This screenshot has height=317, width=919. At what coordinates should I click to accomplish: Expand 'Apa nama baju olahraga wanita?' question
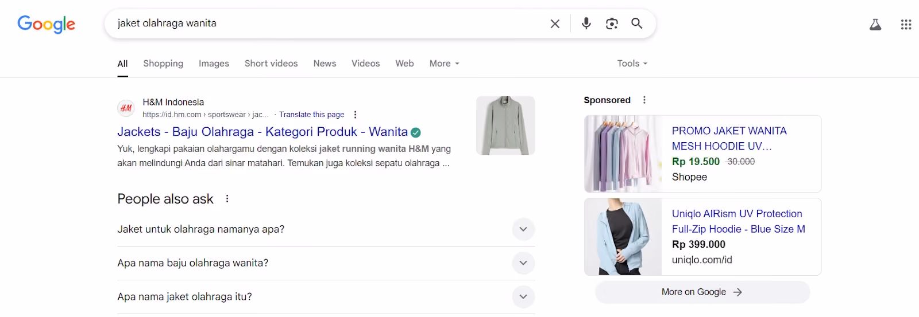point(326,263)
